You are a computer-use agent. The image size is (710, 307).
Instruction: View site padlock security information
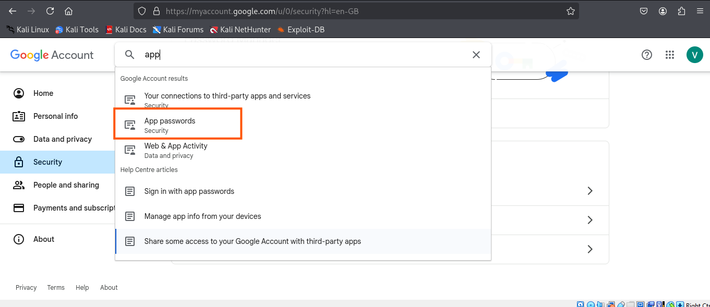[156, 11]
